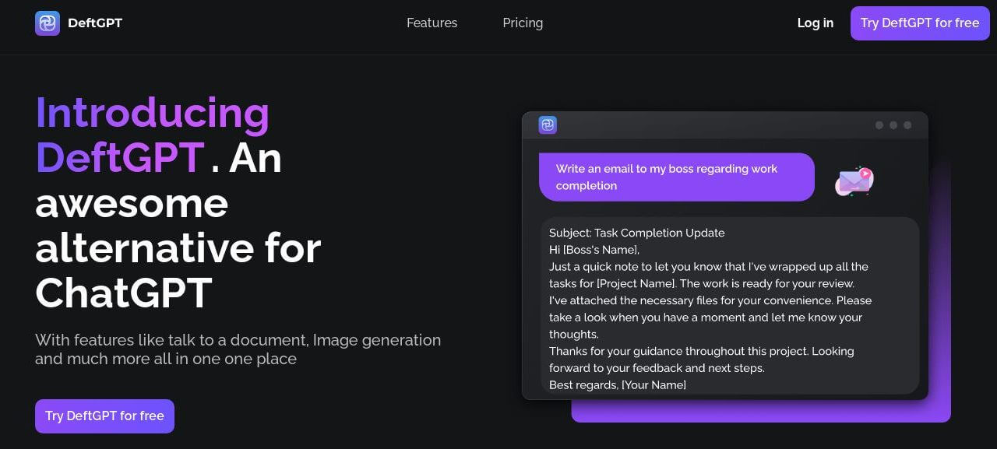Click the rightmost window dot in the mockup
This screenshot has width=997, height=449.
tap(907, 125)
